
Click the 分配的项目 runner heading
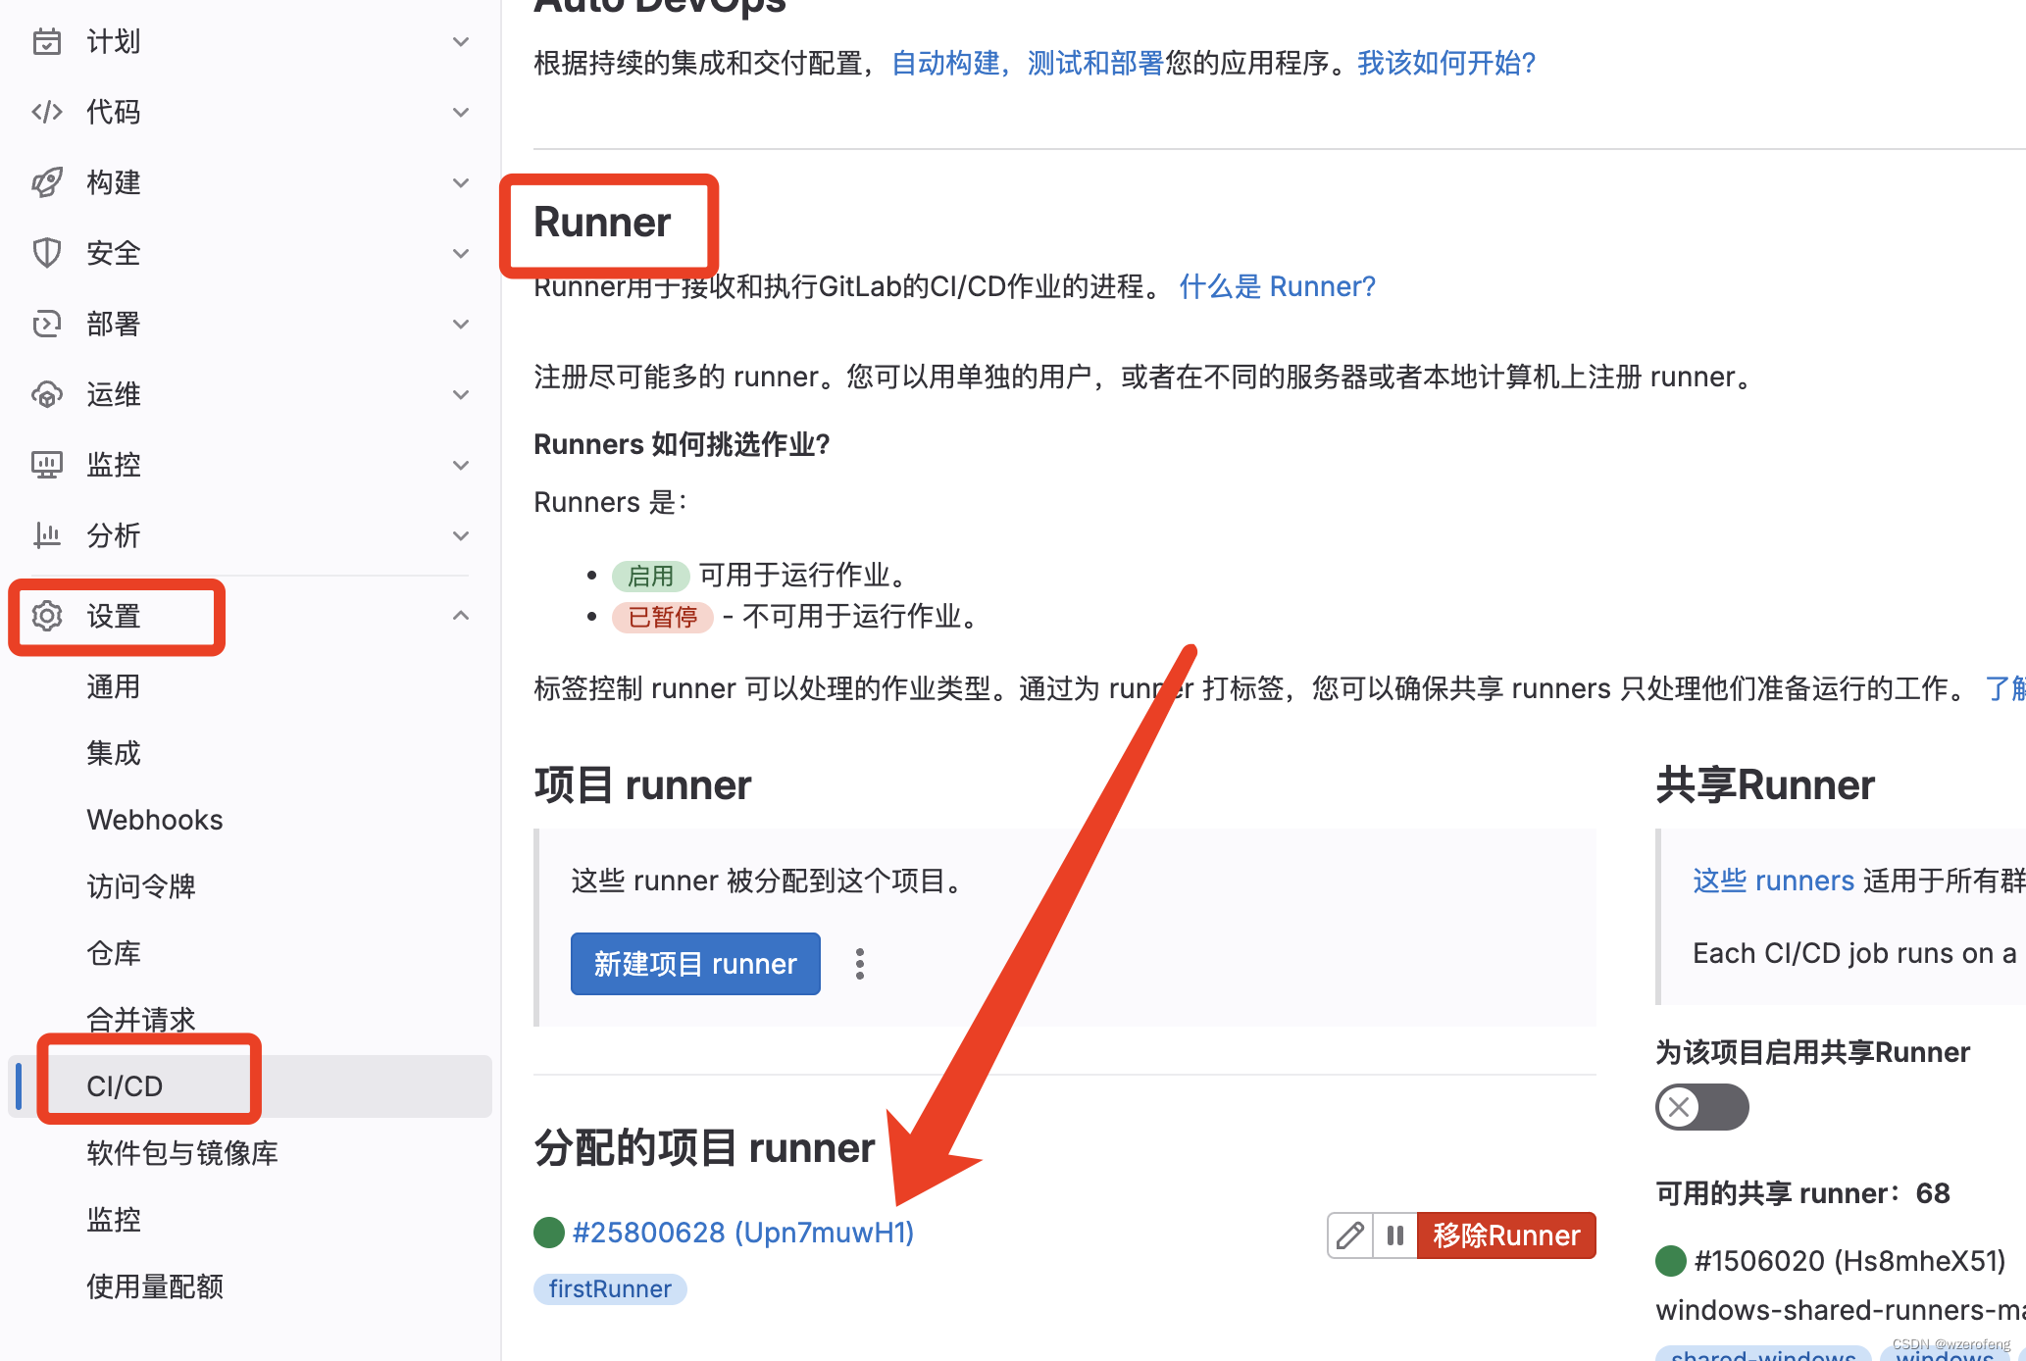point(704,1147)
